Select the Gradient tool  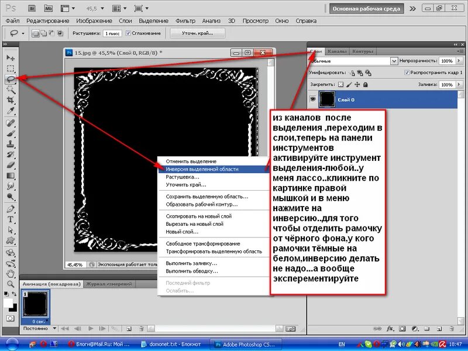click(11, 175)
